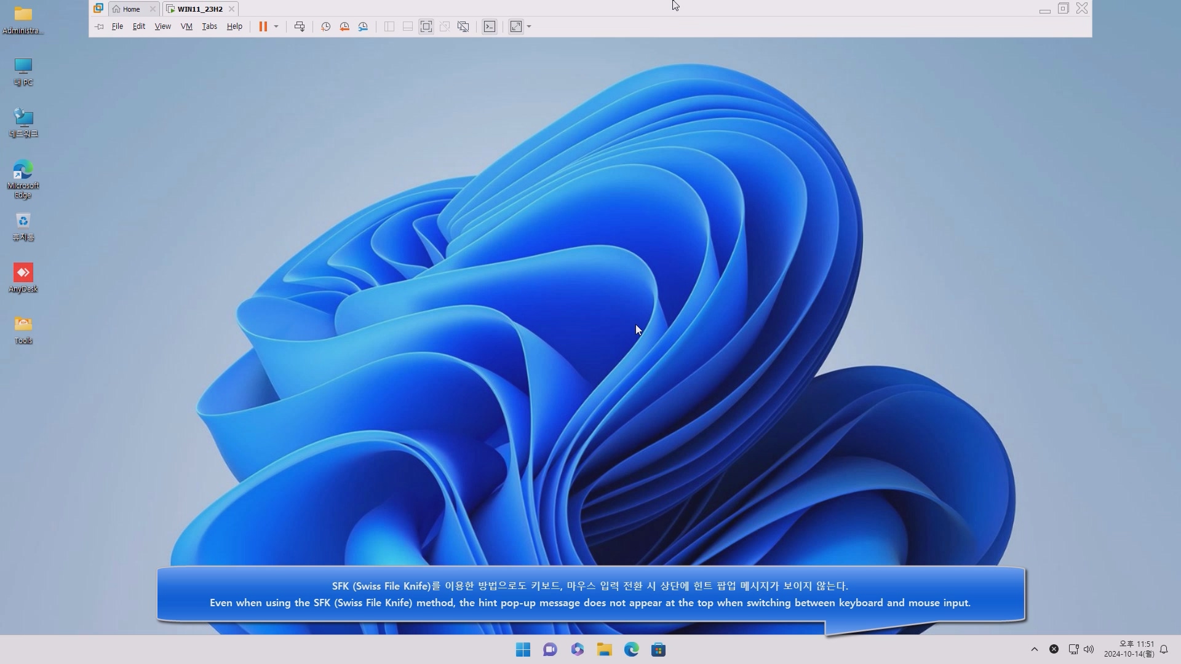Image resolution: width=1181 pixels, height=664 pixels.
Task: Open Copilot from the taskbar
Action: 578,650
